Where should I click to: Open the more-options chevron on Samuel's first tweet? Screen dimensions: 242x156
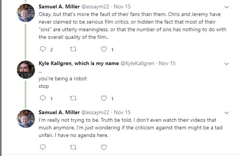(226, 7)
